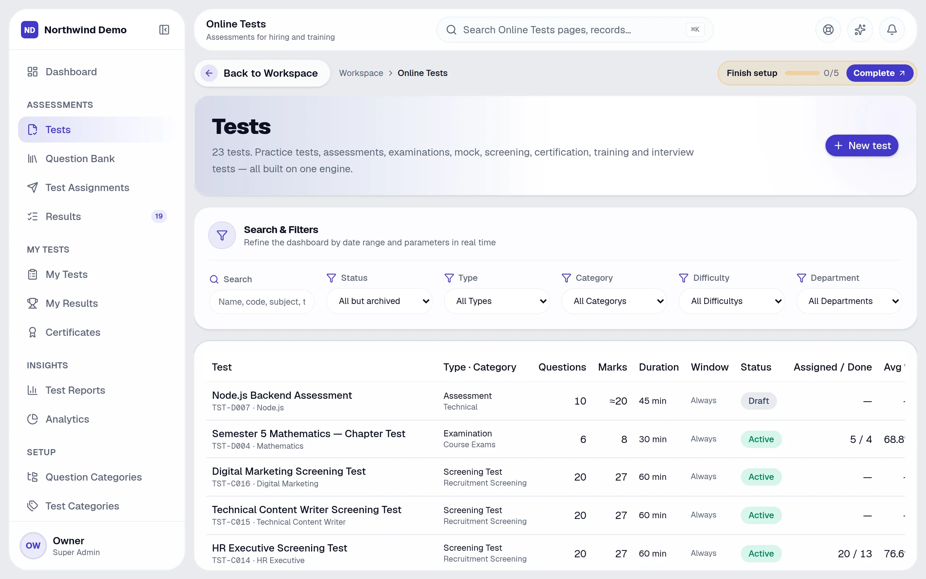Viewport: 926px width, 579px height.
Task: Click the back arrow icon
Action: tap(209, 73)
